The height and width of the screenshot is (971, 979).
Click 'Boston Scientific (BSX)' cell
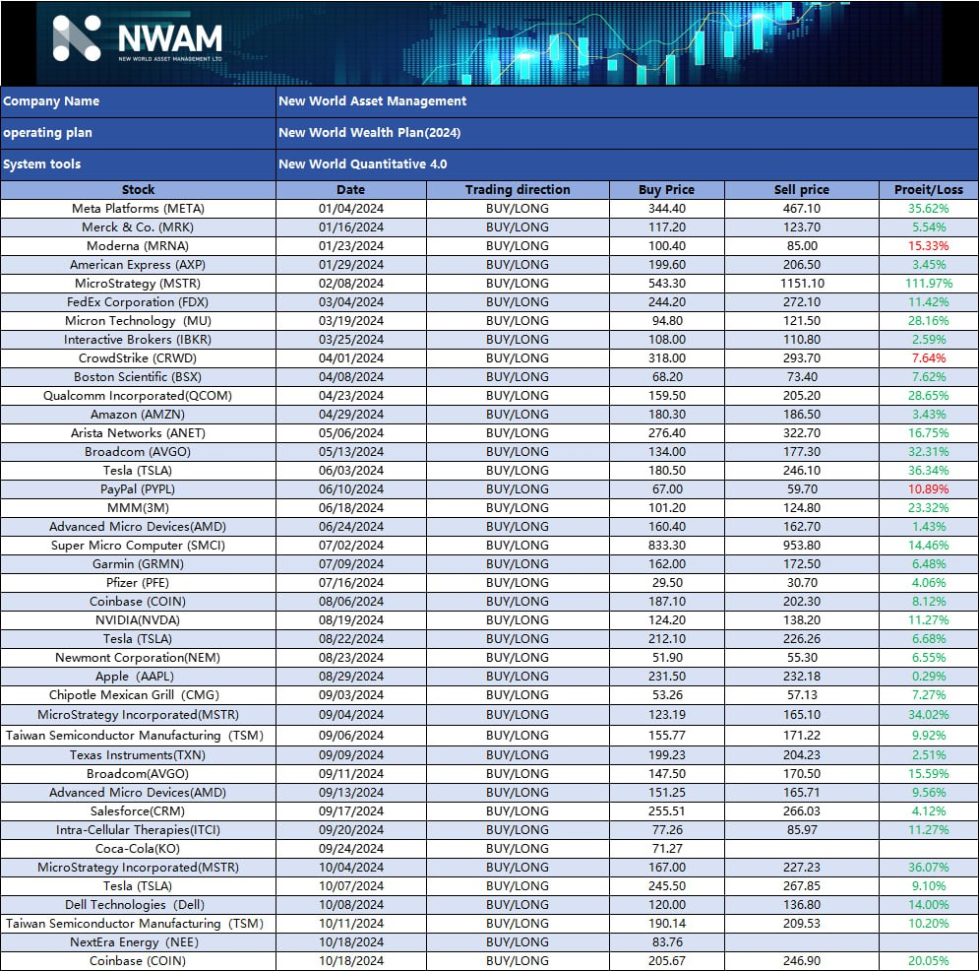(138, 377)
